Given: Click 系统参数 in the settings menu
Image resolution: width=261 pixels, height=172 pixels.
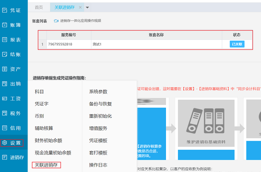Looking at the screenshot, I should pyautogui.click(x=98, y=92).
